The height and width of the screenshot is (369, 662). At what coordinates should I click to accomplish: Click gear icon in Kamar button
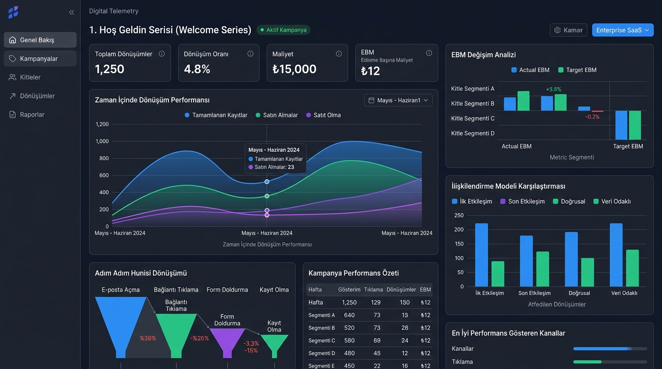click(x=558, y=30)
